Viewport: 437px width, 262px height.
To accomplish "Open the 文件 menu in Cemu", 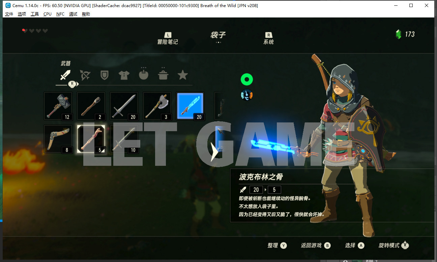I will point(9,14).
